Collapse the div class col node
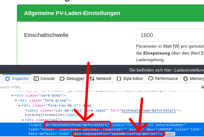Viewport: 204px width, 137px height. pos(23,120)
